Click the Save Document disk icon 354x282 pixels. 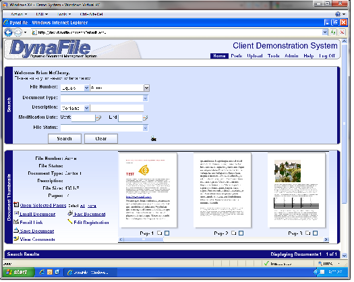16,230
